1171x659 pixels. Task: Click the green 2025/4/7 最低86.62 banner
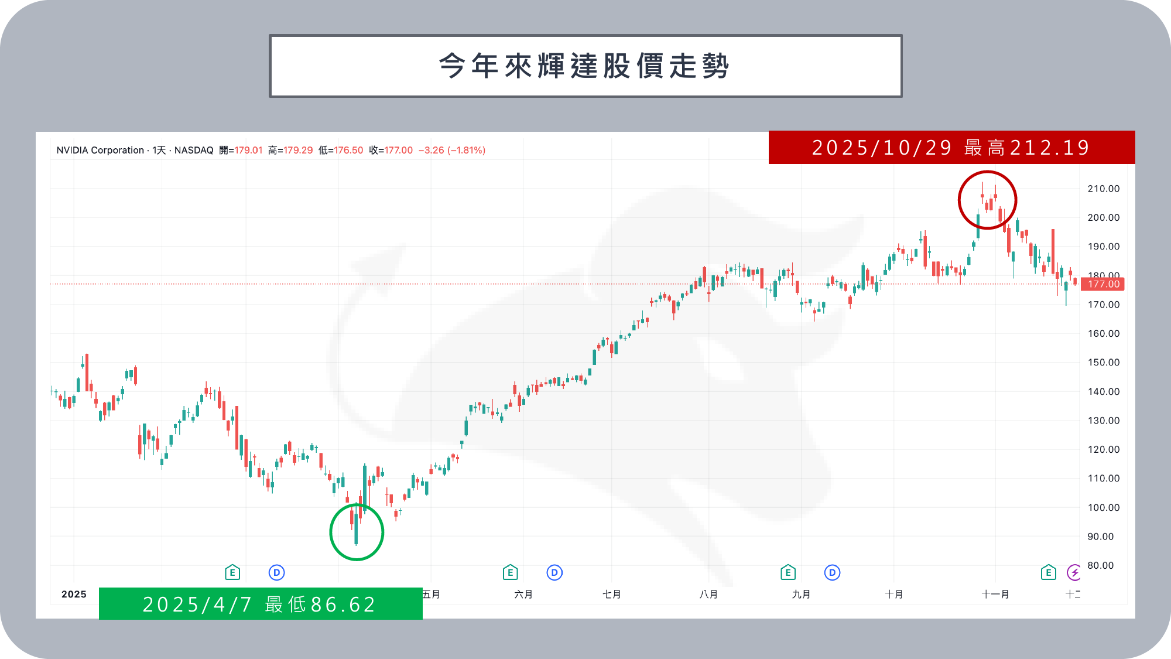[260, 604]
